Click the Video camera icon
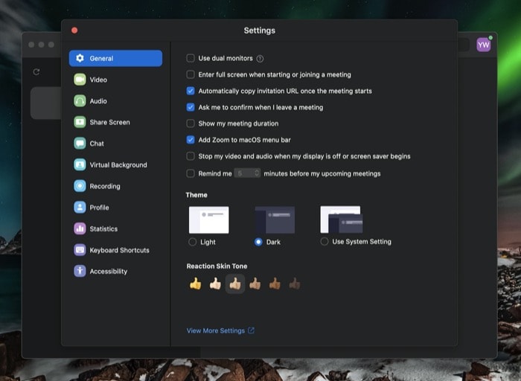This screenshot has height=381, width=521. (80, 80)
